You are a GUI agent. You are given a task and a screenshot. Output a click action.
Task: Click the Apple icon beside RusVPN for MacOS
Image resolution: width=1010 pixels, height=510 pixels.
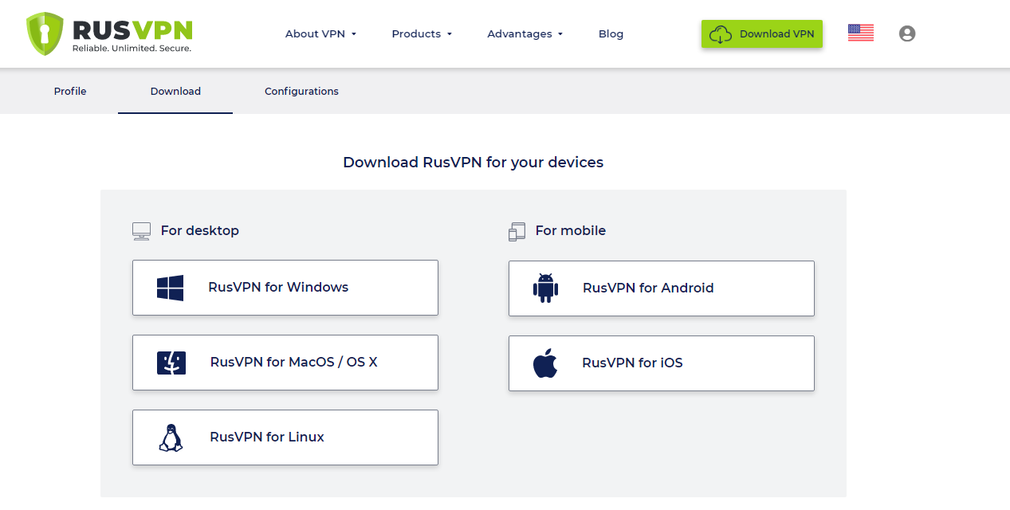point(170,362)
